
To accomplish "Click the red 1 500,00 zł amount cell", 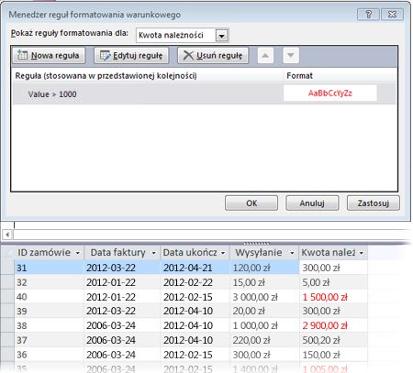I will click(x=333, y=297).
